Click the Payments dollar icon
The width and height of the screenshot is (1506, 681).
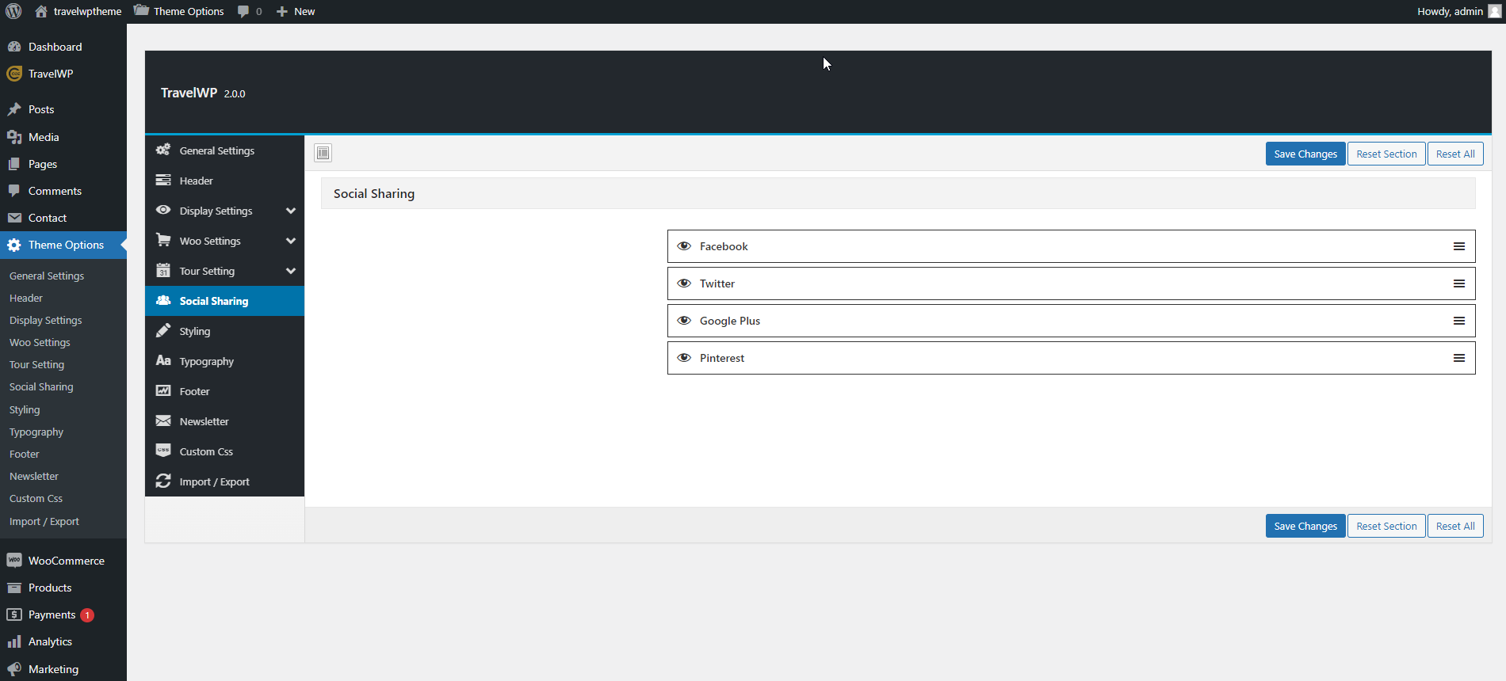tap(14, 614)
